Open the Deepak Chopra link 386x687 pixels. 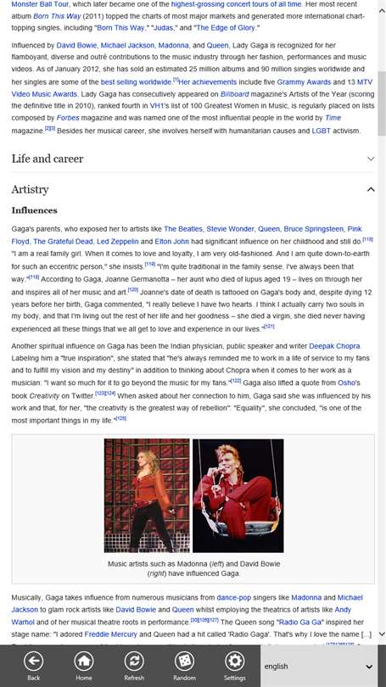334,346
